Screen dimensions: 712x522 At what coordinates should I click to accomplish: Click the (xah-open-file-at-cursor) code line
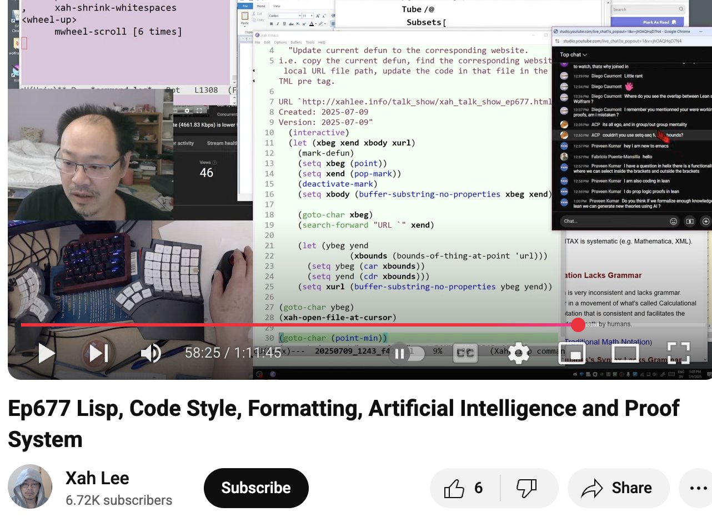point(338,318)
